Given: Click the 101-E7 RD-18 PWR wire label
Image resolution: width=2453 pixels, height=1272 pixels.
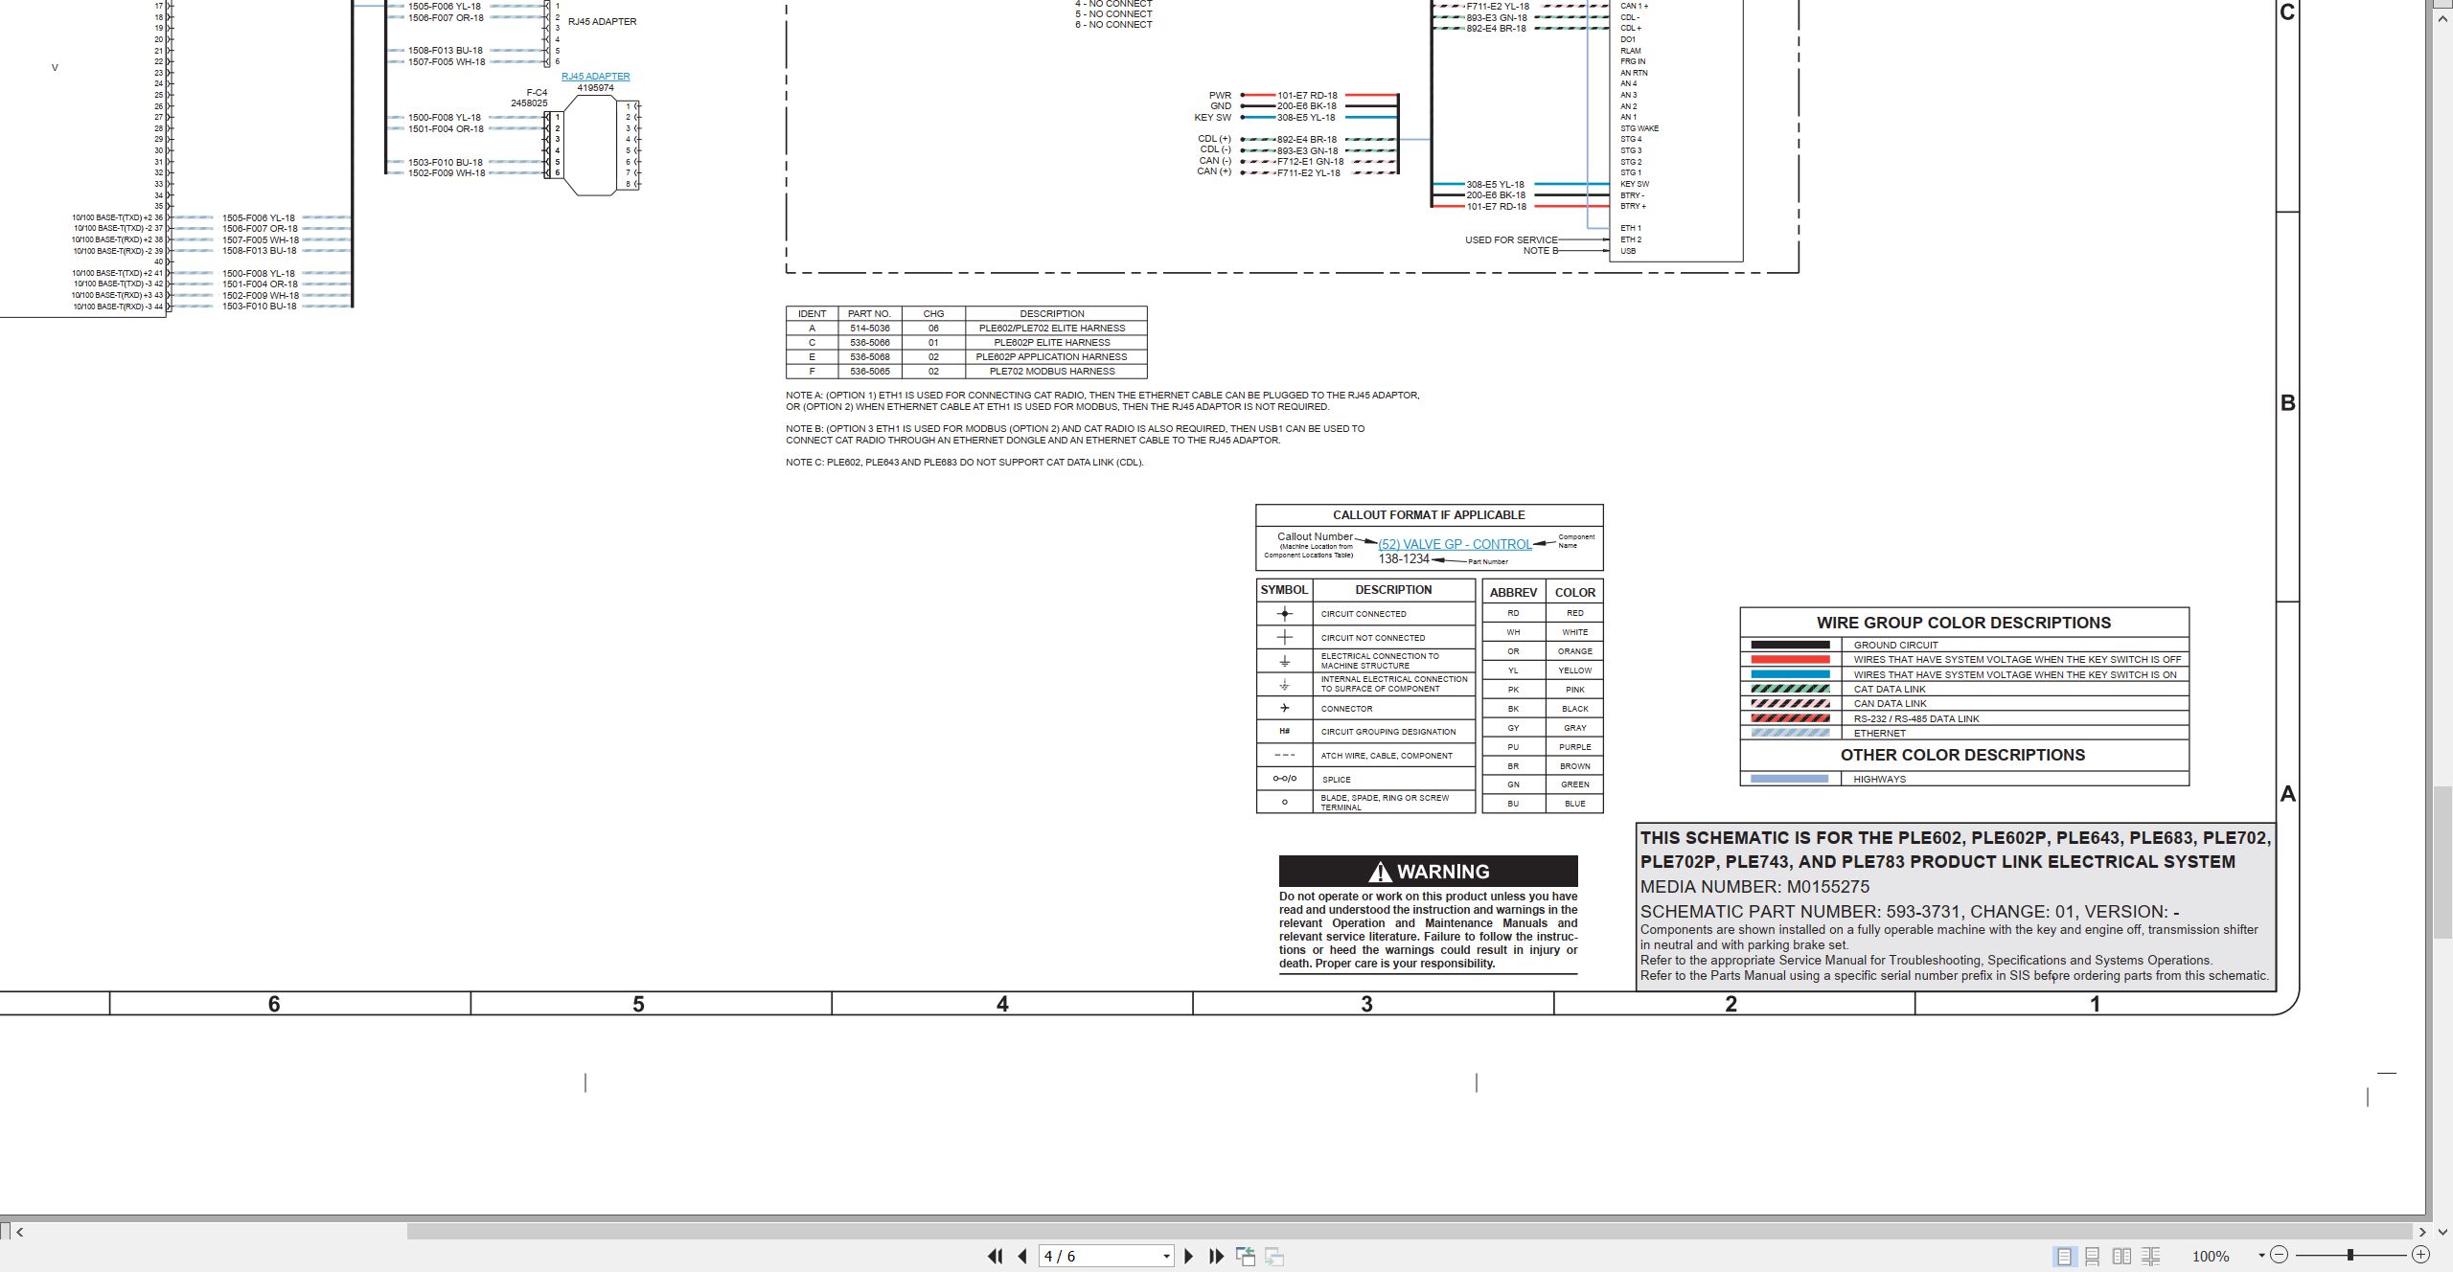Looking at the screenshot, I should [1307, 96].
